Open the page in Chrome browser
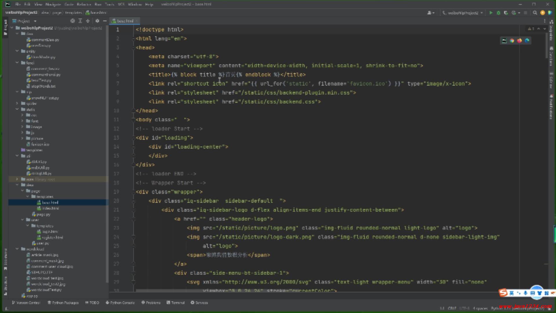Screen dimensions: 556x313 [x=512, y=41]
